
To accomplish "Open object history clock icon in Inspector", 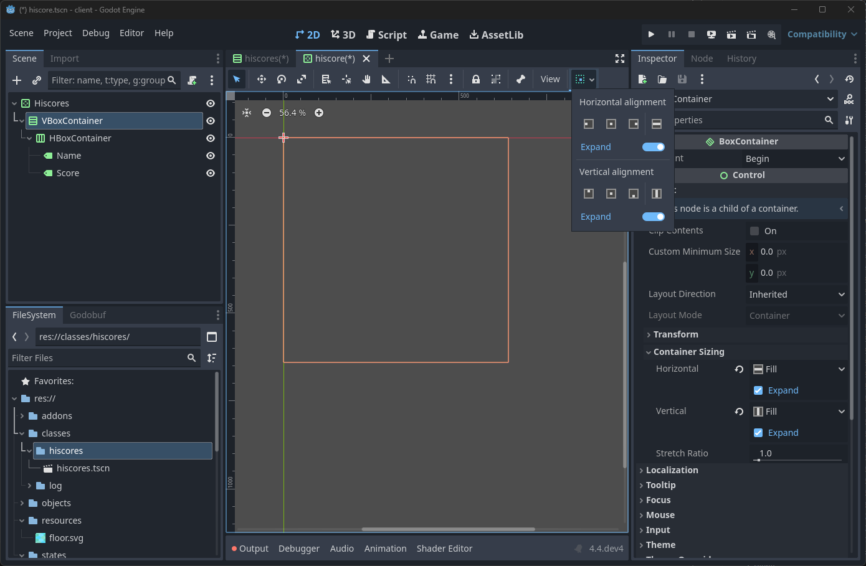I will coord(849,79).
